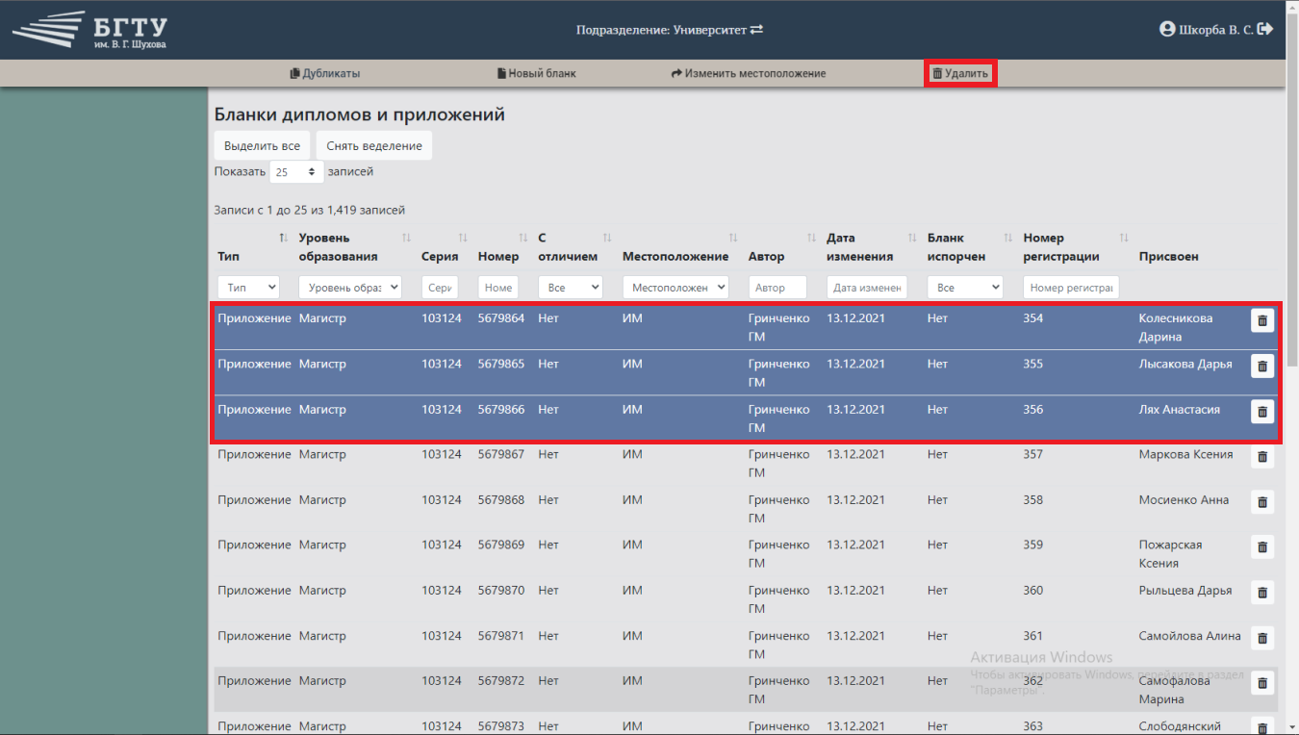Change the records-per-page selector showing 25

coord(296,172)
